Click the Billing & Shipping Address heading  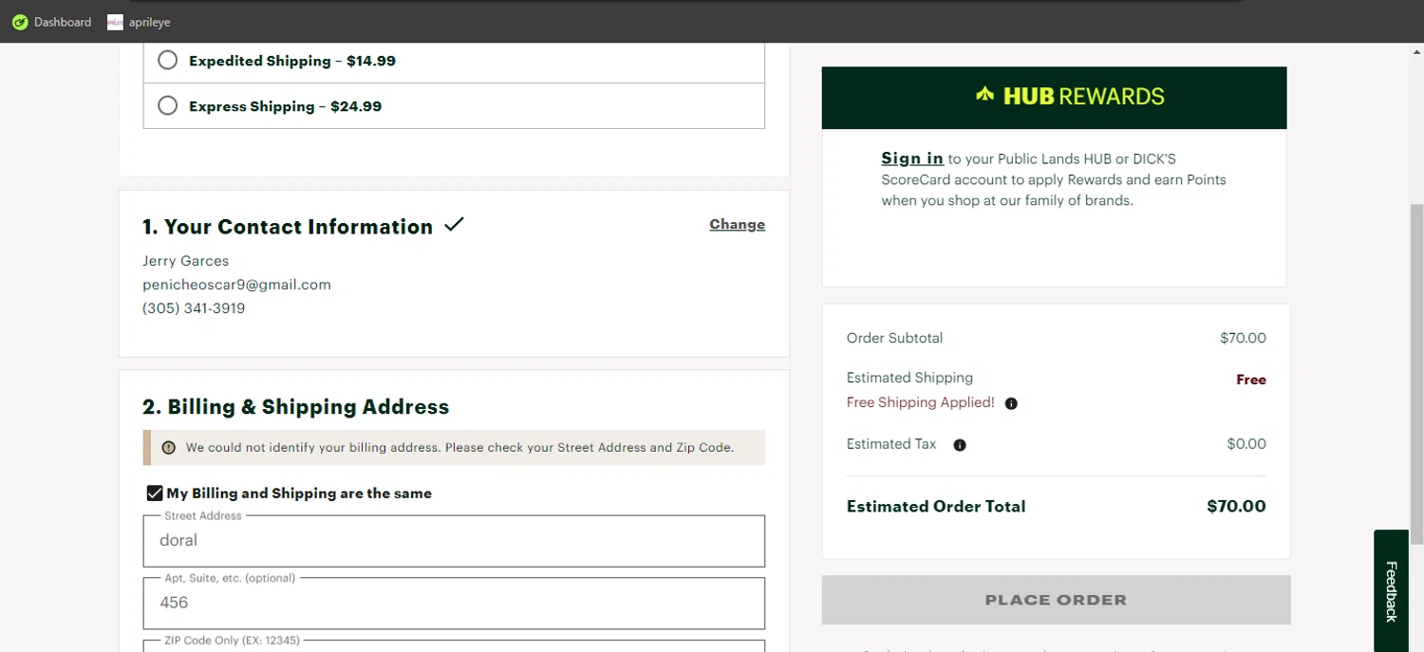(x=296, y=407)
